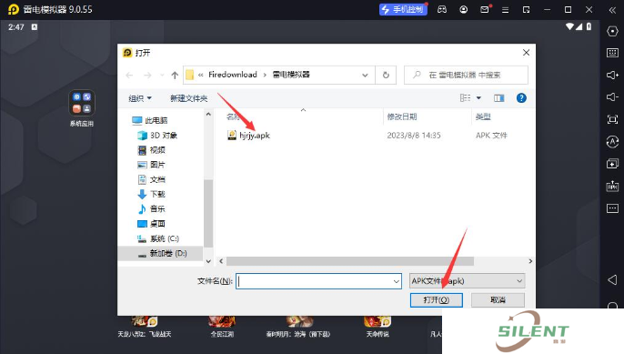
Task: Toggle the preview pane icon
Action: click(x=499, y=98)
